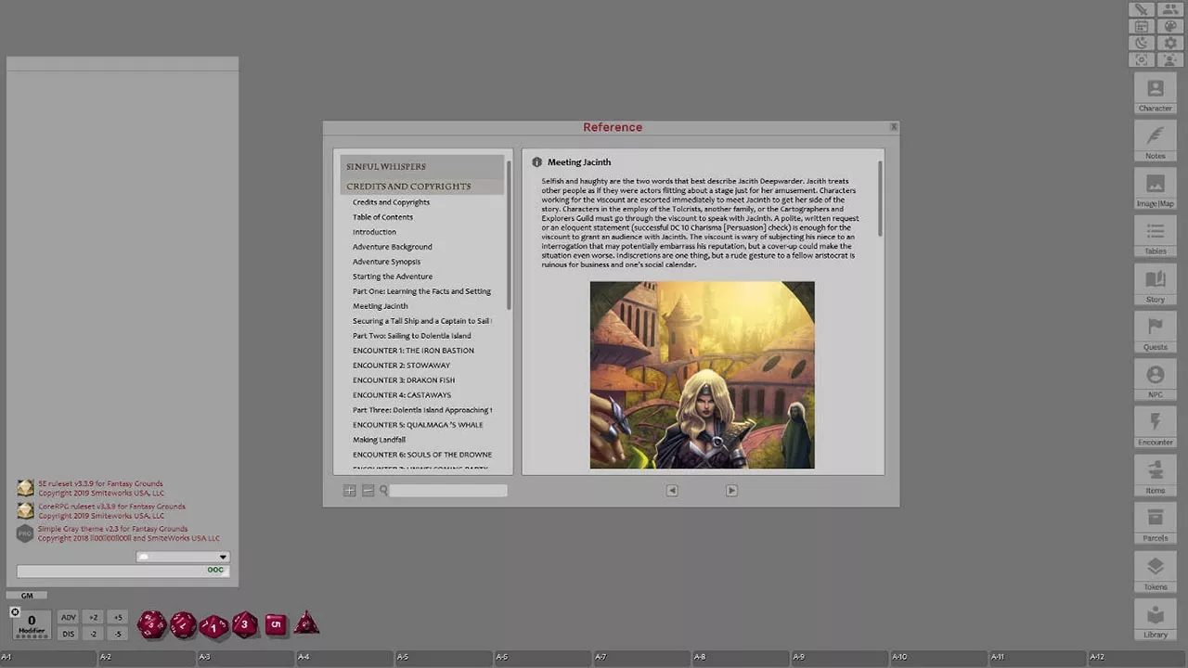Open Adventure Background entry
The width and height of the screenshot is (1188, 668).
tap(393, 247)
